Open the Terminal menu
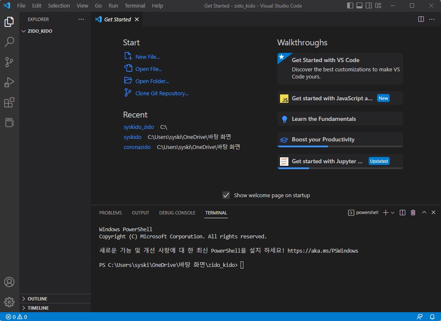This screenshot has height=321, width=441. point(135,5)
